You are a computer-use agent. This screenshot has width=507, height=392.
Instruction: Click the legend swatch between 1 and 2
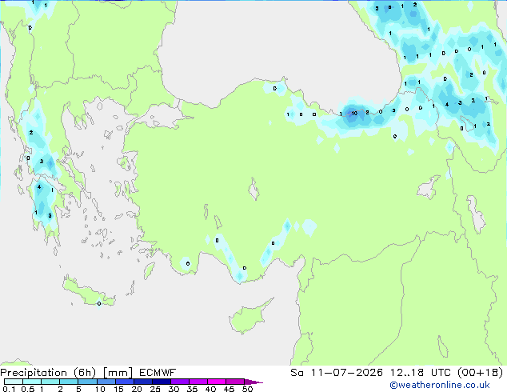pyautogui.click(x=50, y=382)
